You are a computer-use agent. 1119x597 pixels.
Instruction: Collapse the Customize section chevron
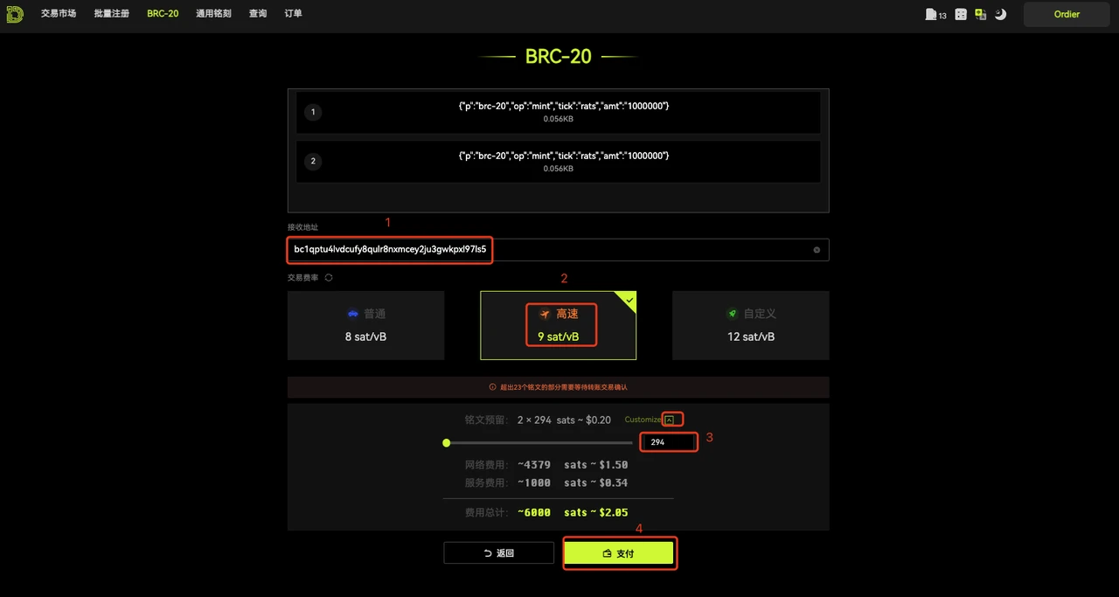[670, 420]
